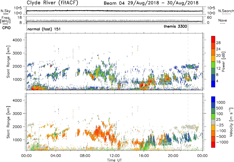Click the 'Power [dB]' colorbar title

[x=223, y=62]
